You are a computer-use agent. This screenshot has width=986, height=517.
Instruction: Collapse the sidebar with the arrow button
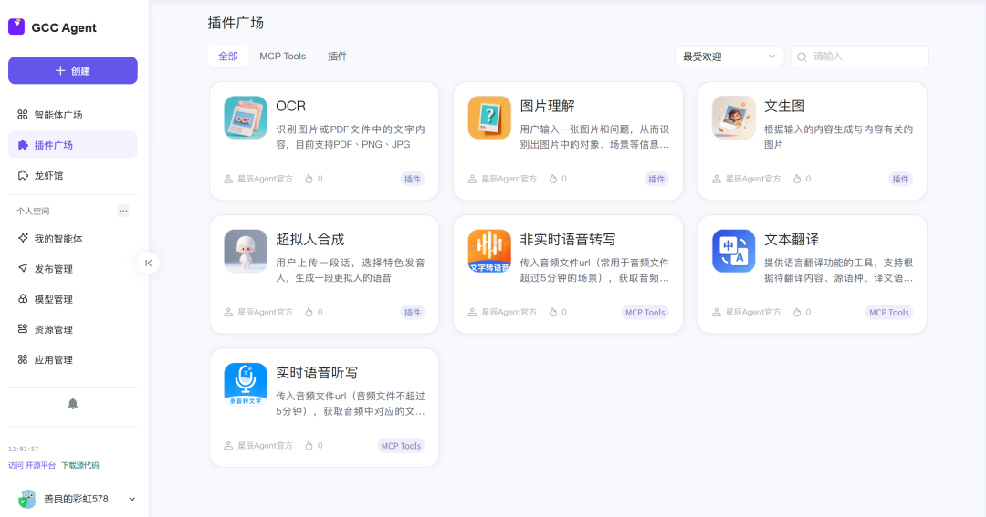pyautogui.click(x=149, y=264)
